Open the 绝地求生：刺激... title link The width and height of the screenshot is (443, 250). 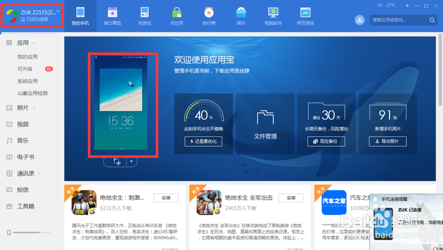click(122, 198)
